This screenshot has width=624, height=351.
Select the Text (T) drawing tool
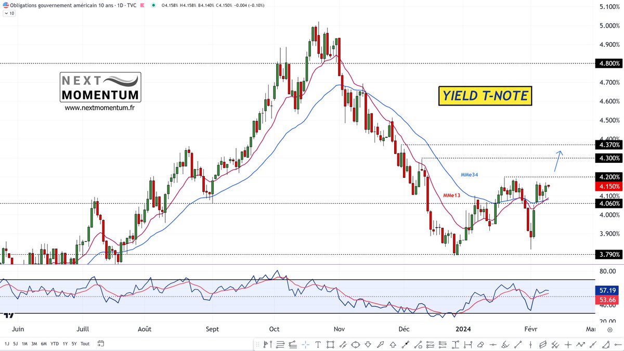tap(318, 344)
